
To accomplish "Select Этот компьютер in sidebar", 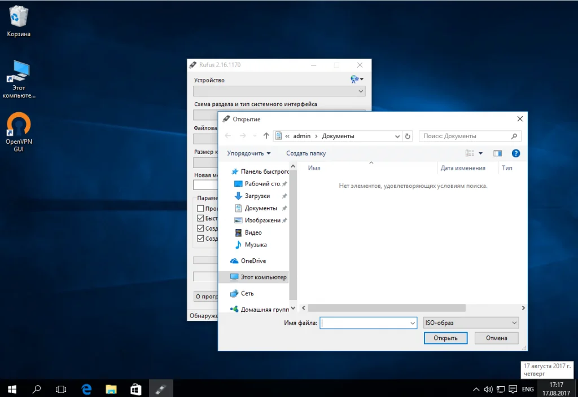I will tap(263, 277).
